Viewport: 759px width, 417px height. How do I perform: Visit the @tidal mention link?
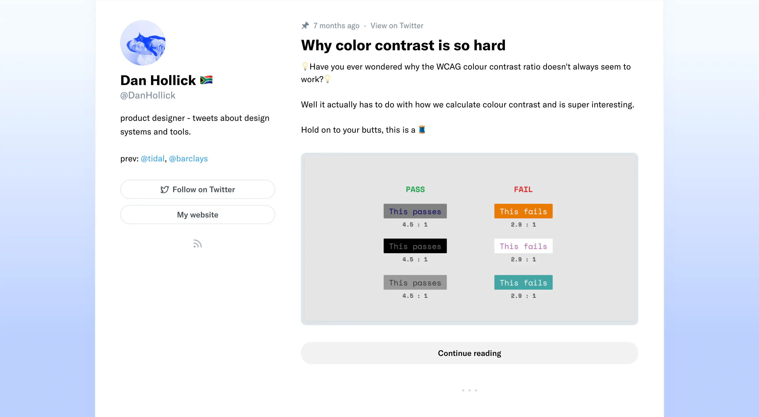[153, 159]
